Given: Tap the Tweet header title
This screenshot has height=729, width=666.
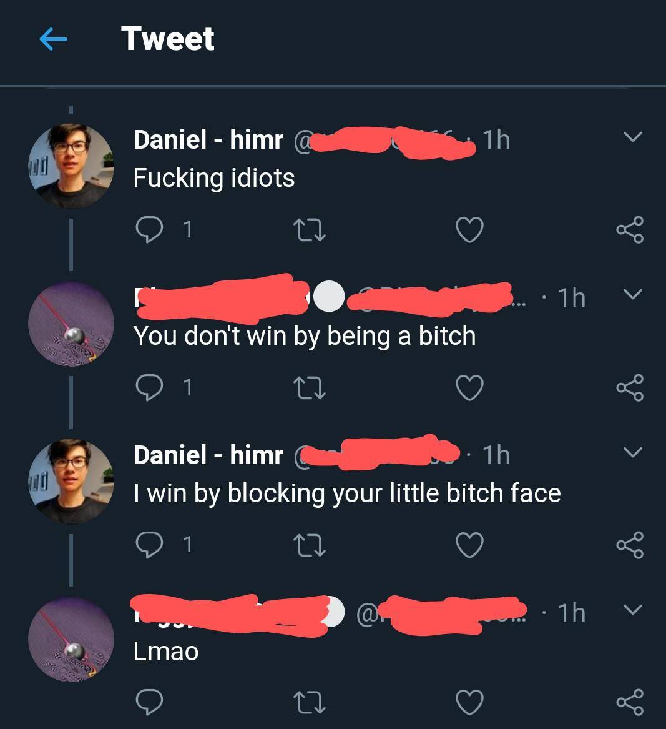Looking at the screenshot, I should click(x=167, y=39).
